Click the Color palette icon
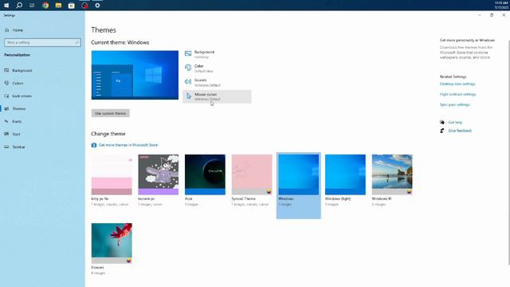The image size is (510, 287). tap(188, 68)
